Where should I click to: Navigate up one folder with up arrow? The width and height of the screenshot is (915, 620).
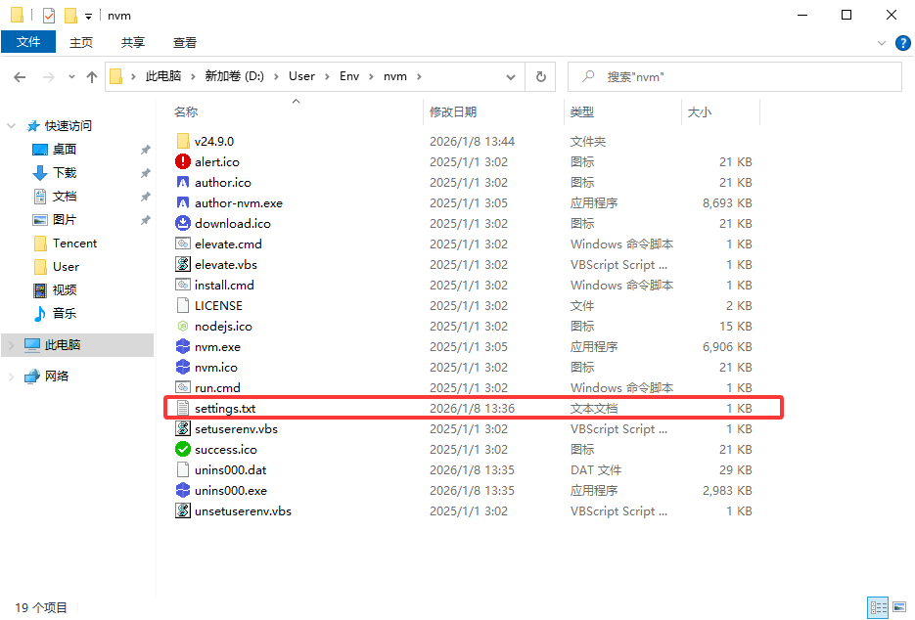click(92, 76)
